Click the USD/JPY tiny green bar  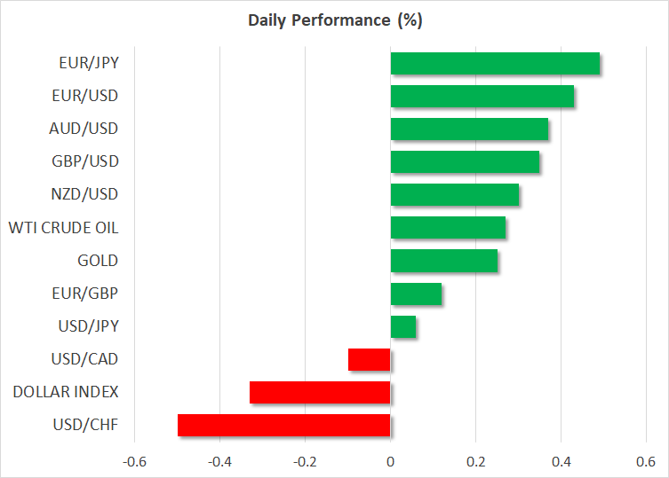point(403,326)
